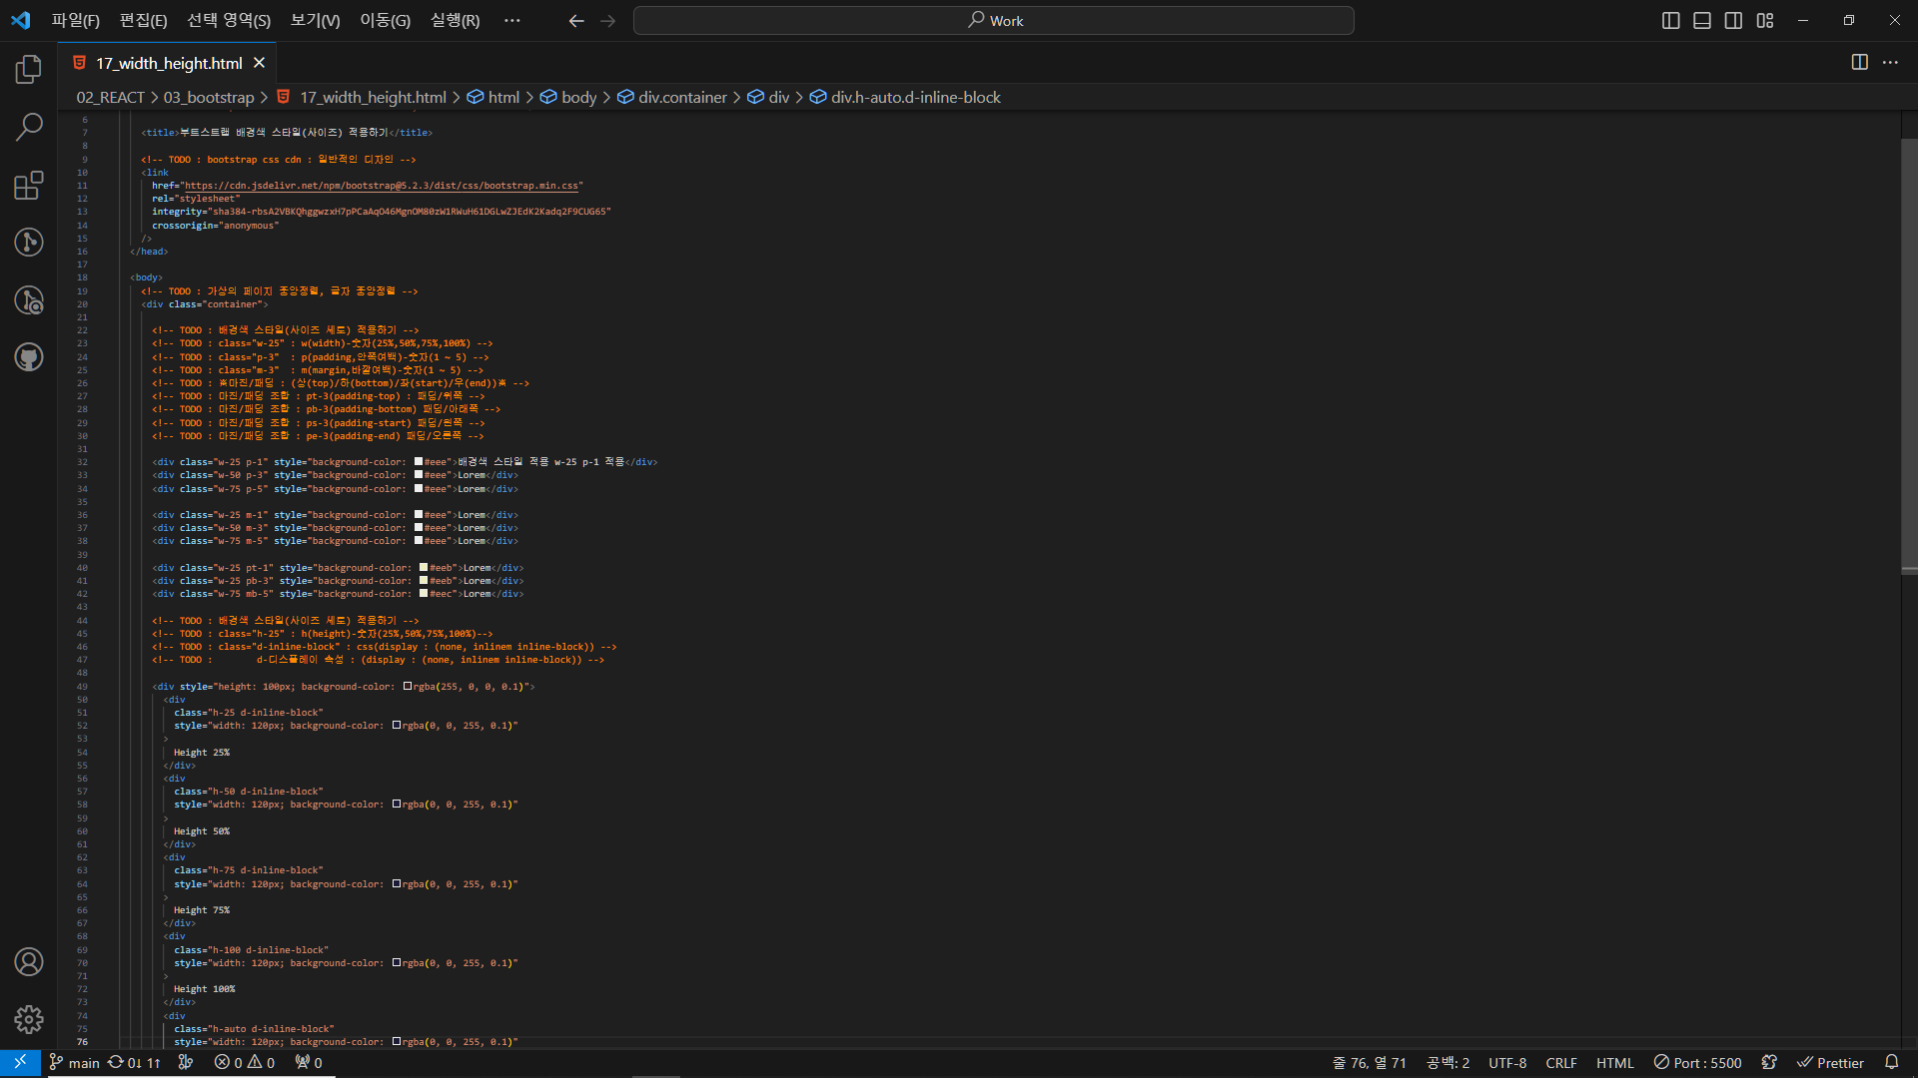Click the notifications bell in status bar

coord(1891,1062)
